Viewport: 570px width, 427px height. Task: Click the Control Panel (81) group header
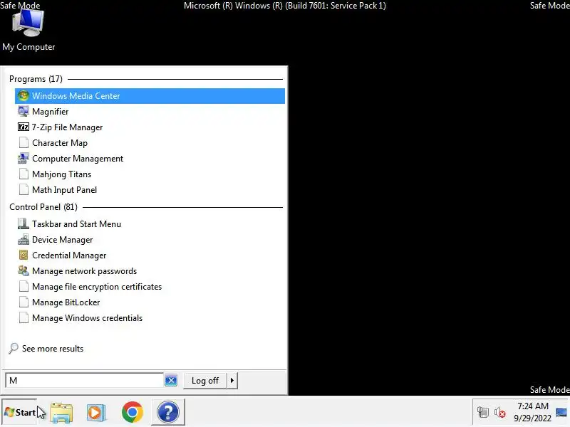tap(43, 207)
